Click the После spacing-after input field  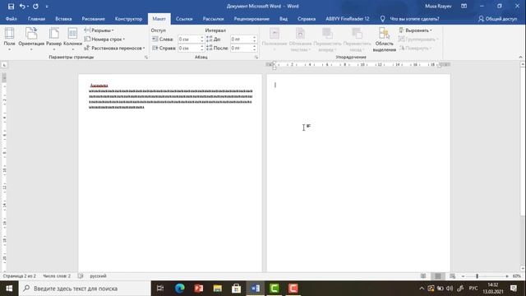241,48
